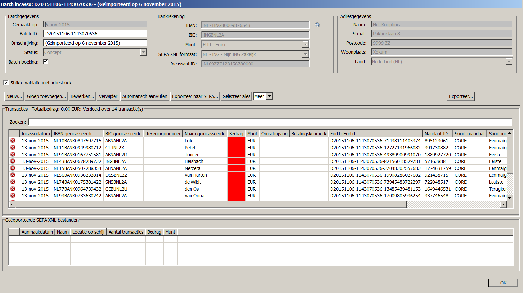The width and height of the screenshot is (523, 293).
Task: Click the red error icon for van Harten
Action: [13, 175]
